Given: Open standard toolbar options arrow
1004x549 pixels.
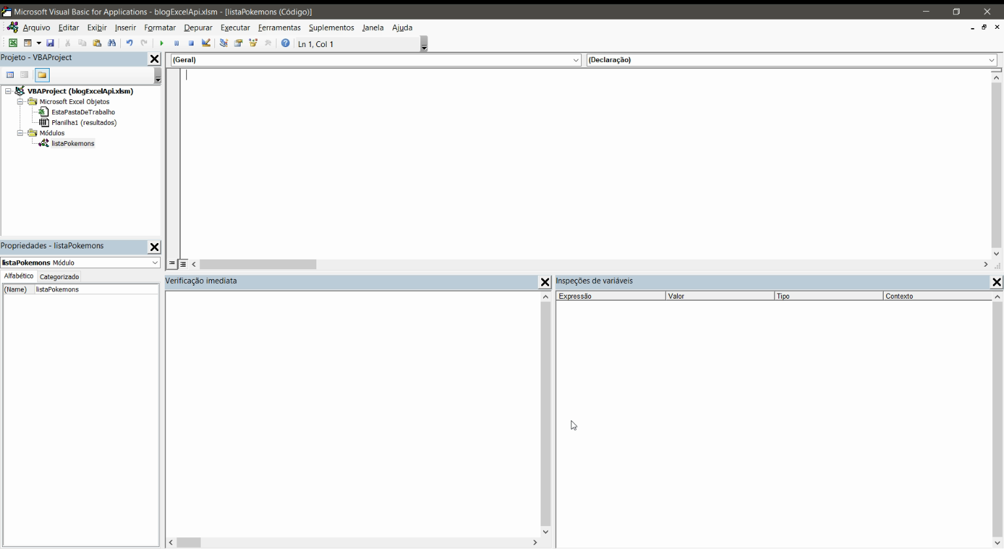Looking at the screenshot, I should click(x=424, y=44).
